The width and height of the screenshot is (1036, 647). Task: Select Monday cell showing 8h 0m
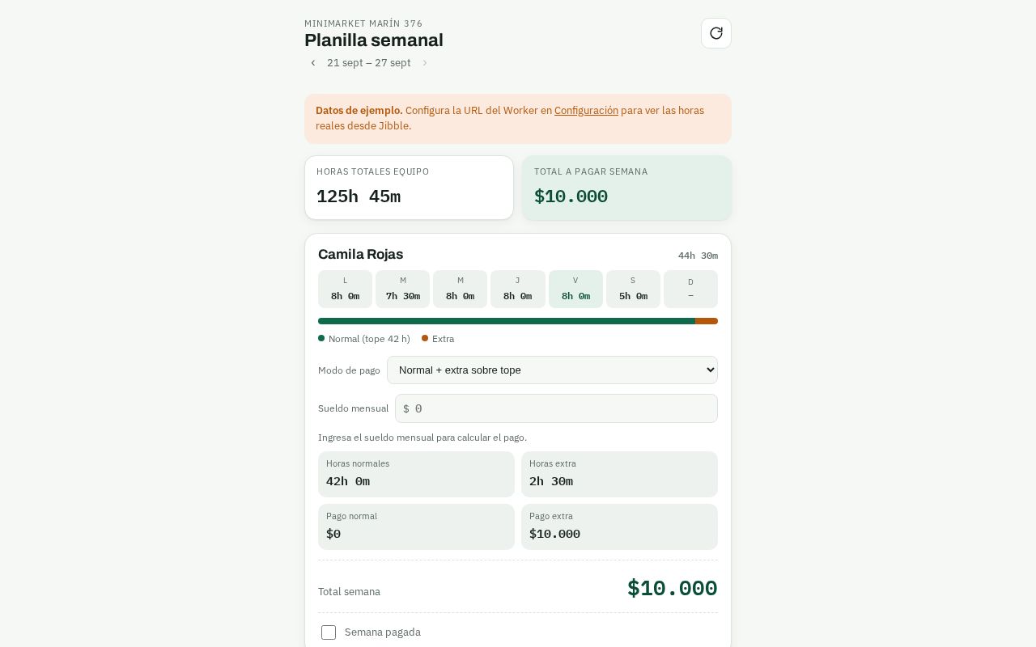pos(345,289)
